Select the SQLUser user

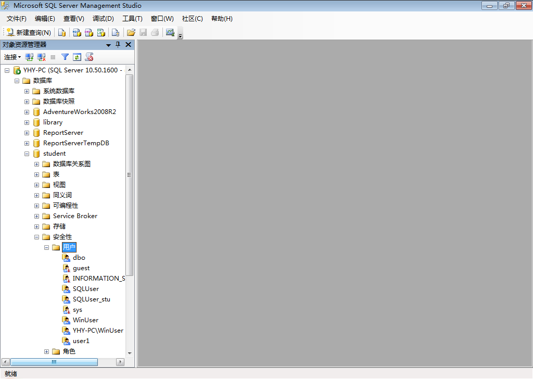[86, 289]
